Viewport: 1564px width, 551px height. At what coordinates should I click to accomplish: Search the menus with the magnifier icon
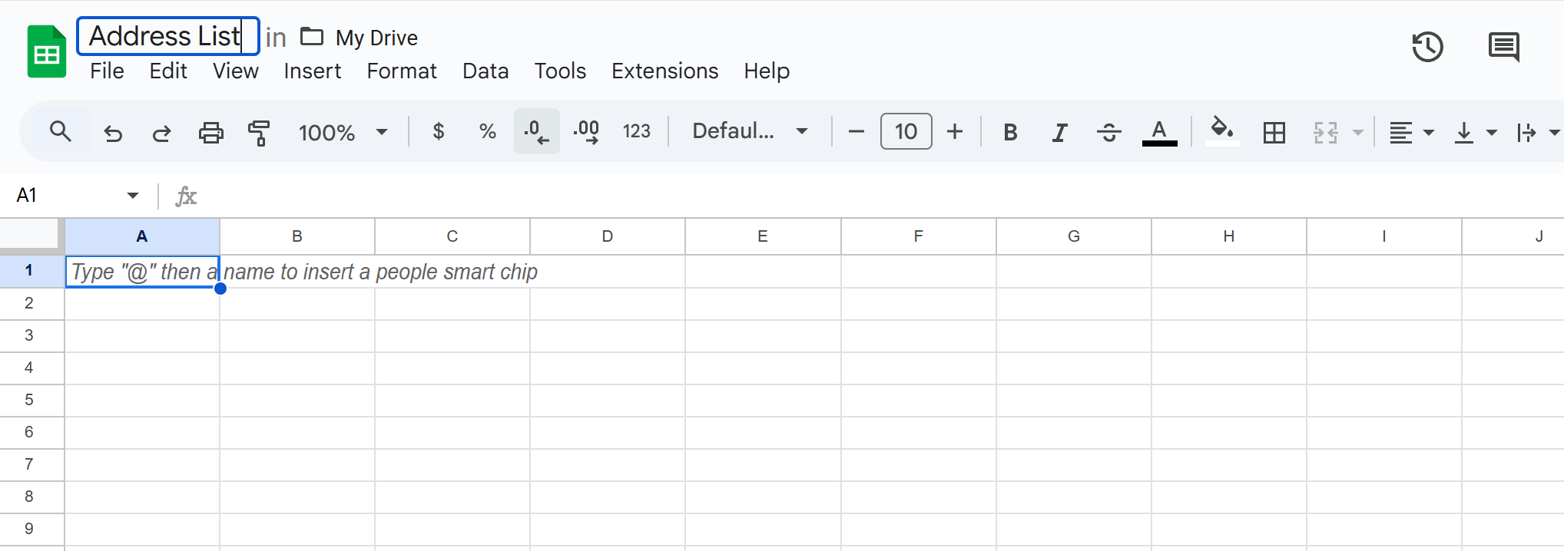61,131
